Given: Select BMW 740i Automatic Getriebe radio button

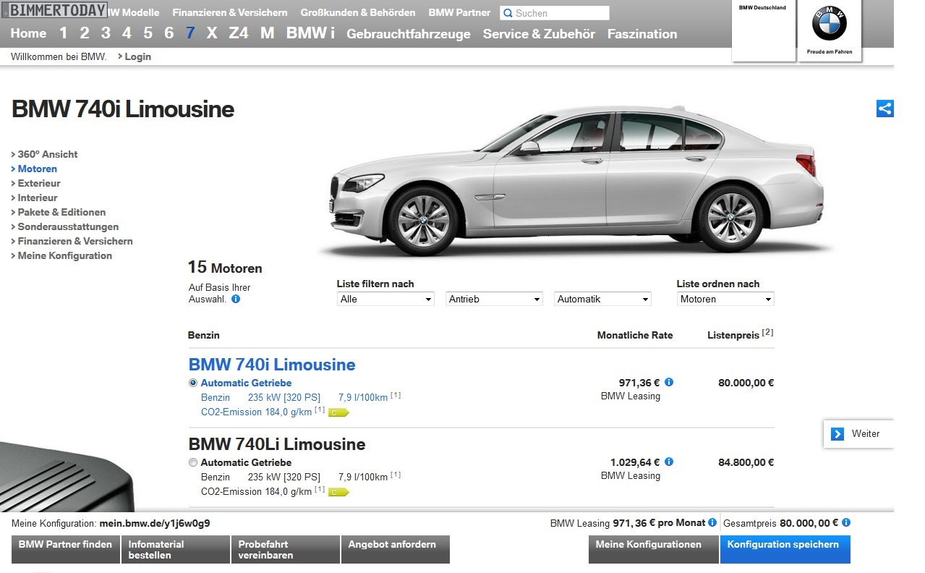Looking at the screenshot, I should tap(193, 383).
